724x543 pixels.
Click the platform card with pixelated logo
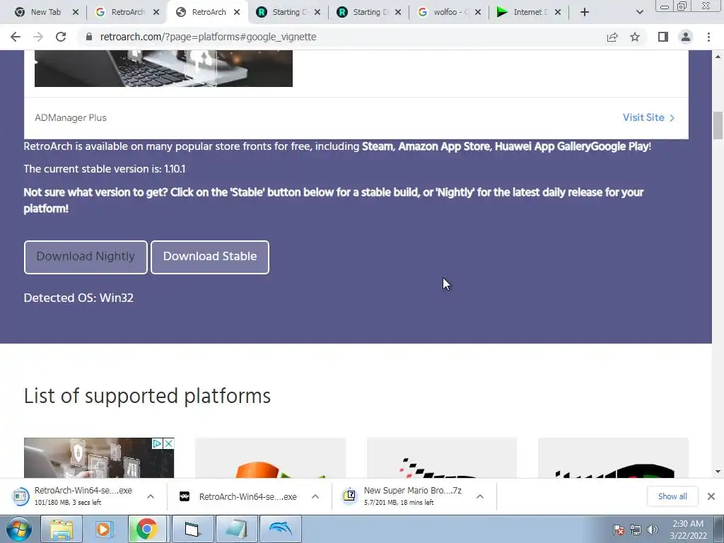442,457
